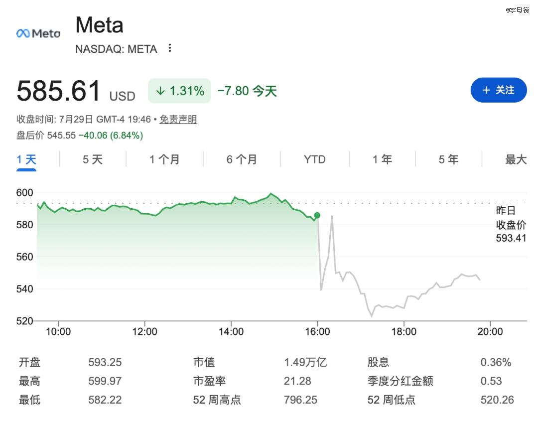Click the down-arrow 1.31% change badge

(x=179, y=91)
